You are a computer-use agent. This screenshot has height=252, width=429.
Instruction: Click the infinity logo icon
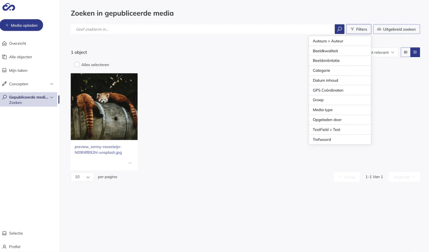9,8
